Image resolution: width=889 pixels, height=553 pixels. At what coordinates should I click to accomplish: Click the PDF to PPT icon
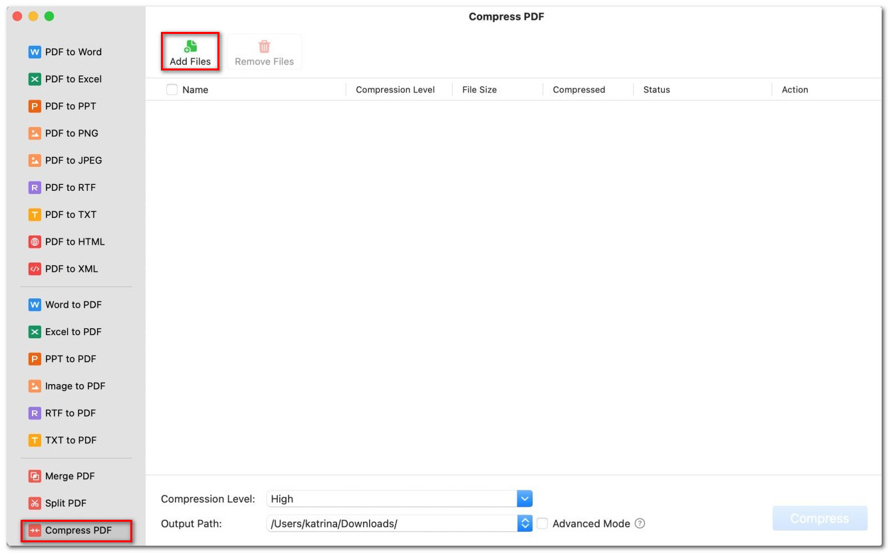point(35,106)
